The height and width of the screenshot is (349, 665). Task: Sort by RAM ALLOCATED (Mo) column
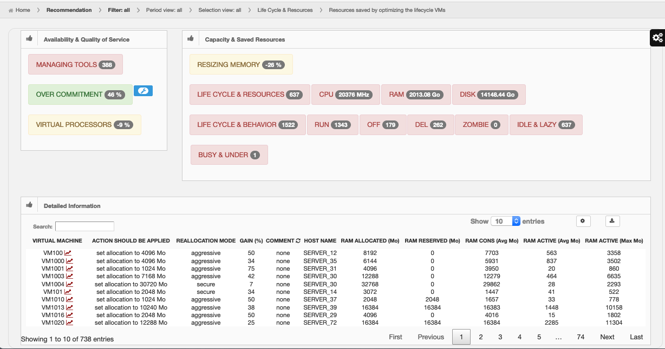click(370, 241)
